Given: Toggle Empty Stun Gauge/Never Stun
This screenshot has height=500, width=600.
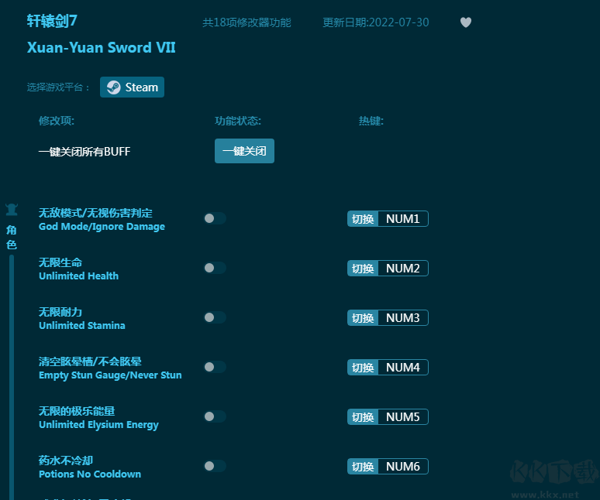Looking at the screenshot, I should [215, 367].
